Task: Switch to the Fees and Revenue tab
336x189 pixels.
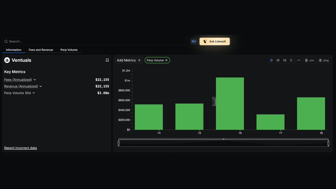Action: (x=41, y=50)
